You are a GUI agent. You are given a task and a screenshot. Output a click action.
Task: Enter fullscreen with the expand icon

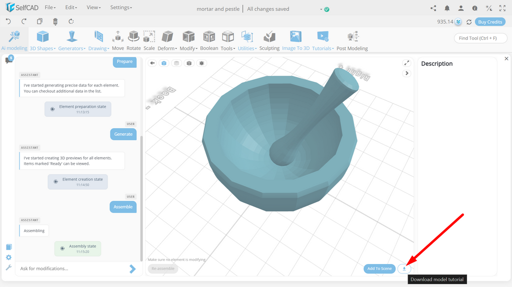502,8
